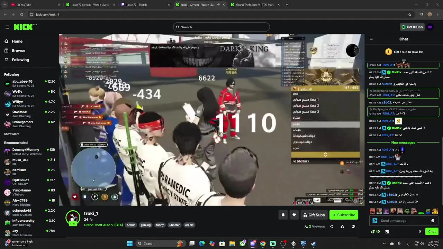Click the New messages divider
Viewport: 443px width, 249px height.
[x=403, y=142]
